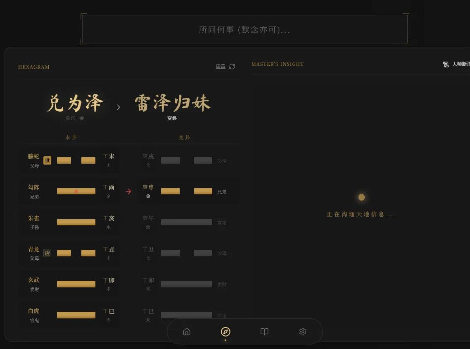Click the red arrow between the two hexagrams
The width and height of the screenshot is (470, 349).
click(x=128, y=191)
